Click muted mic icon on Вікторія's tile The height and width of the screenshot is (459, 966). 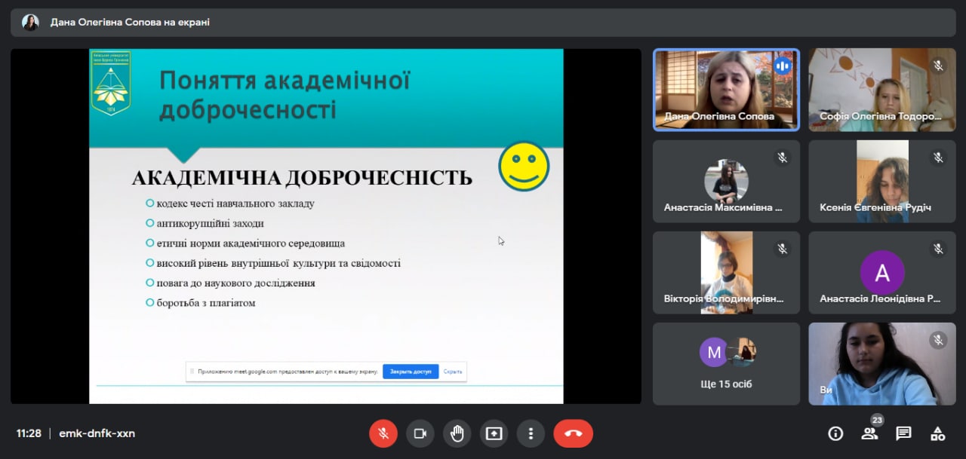[x=783, y=248]
